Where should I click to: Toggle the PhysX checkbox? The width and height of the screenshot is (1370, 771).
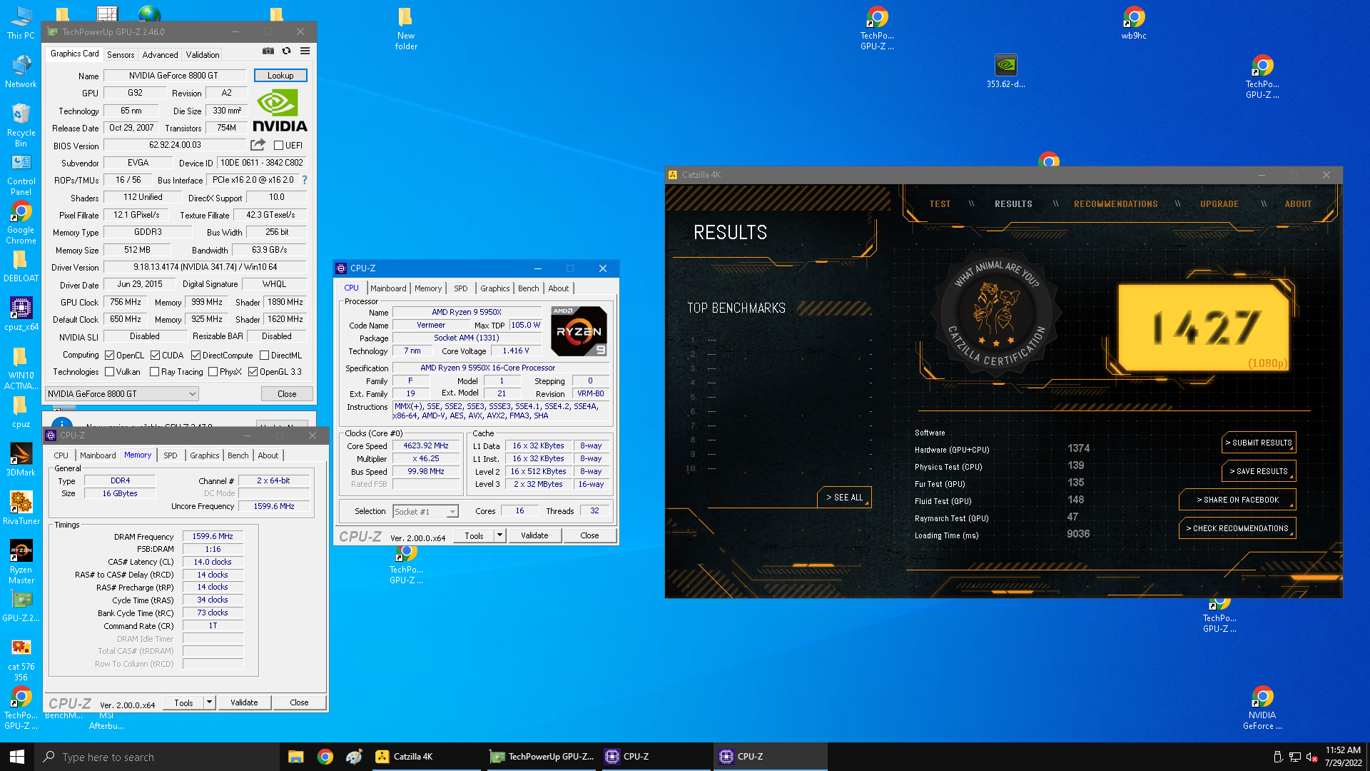pyautogui.click(x=213, y=372)
